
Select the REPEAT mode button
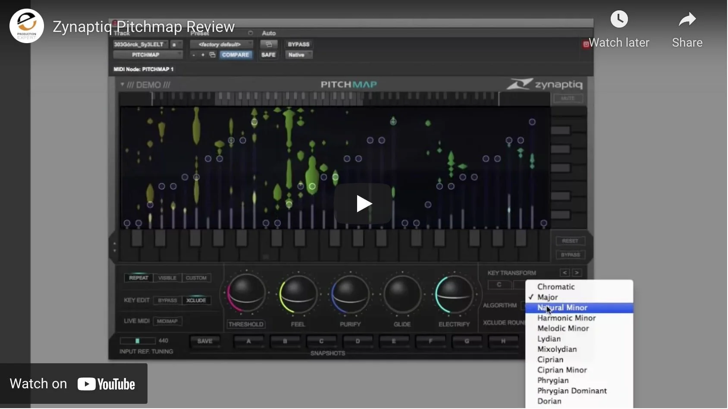pos(138,278)
